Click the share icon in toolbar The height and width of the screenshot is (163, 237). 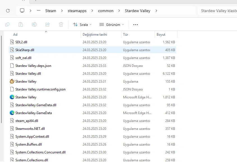click(x=48, y=24)
